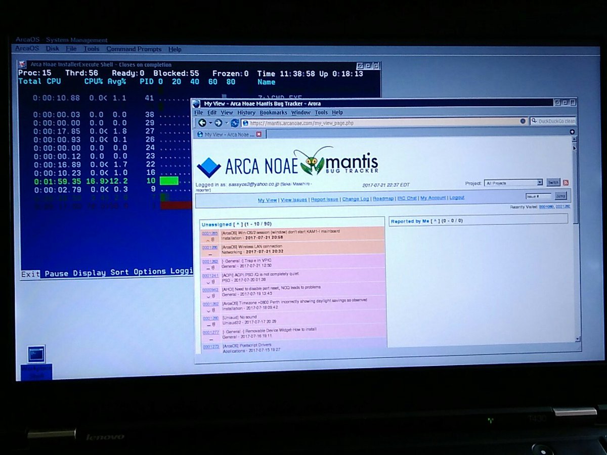Open Help menu in System Management
607x455 pixels.
[x=175, y=49]
